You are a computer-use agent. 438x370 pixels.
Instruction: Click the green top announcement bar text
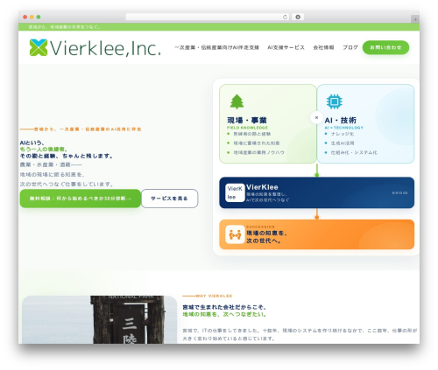coord(64,27)
